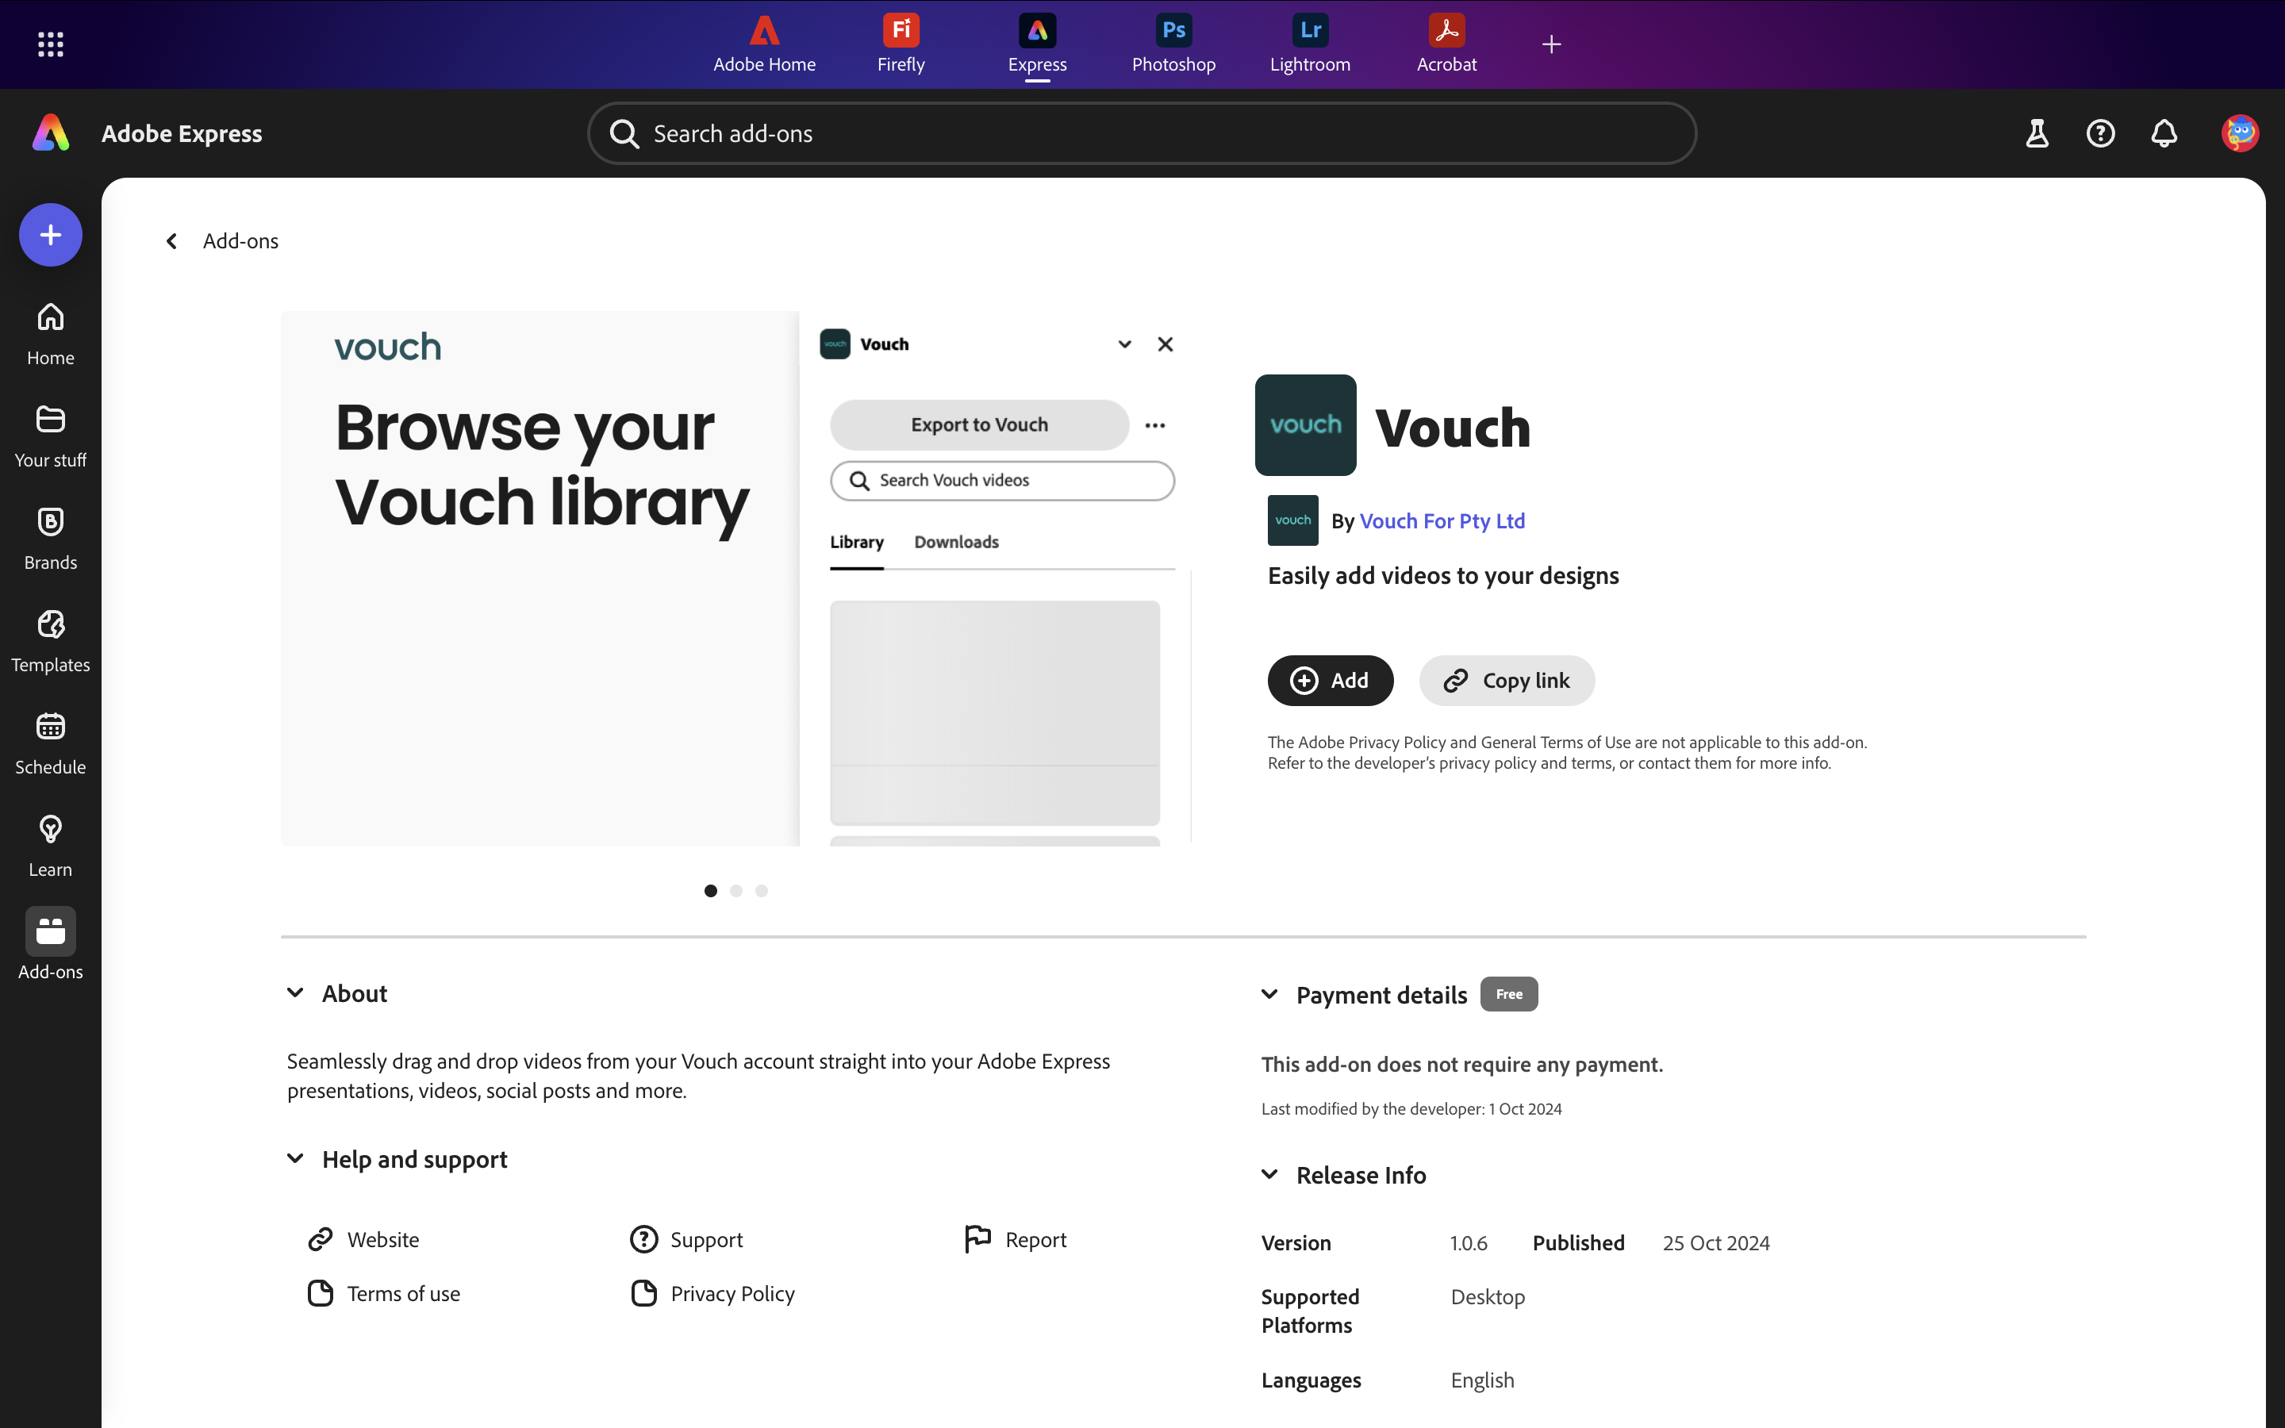The width and height of the screenshot is (2285, 1428).
Task: Click the Report link
Action: 1015,1239
